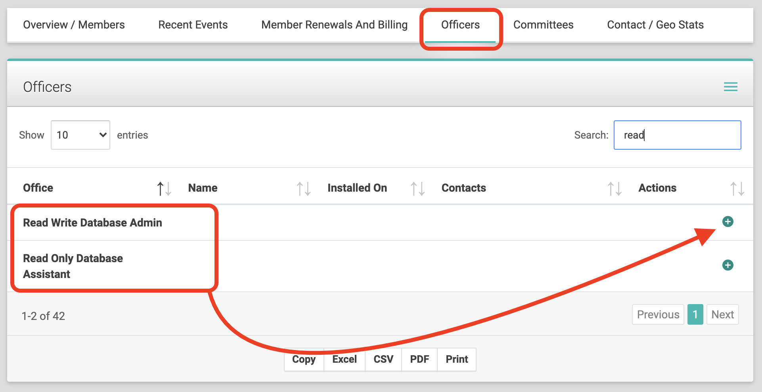Image resolution: width=762 pixels, height=392 pixels.
Task: Open the Officers panel hamburger menu
Action: 730,87
